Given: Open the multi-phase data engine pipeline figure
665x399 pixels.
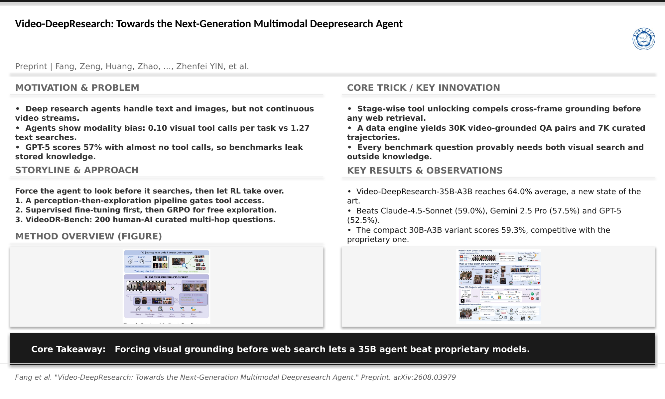Looking at the screenshot, I should point(498,287).
